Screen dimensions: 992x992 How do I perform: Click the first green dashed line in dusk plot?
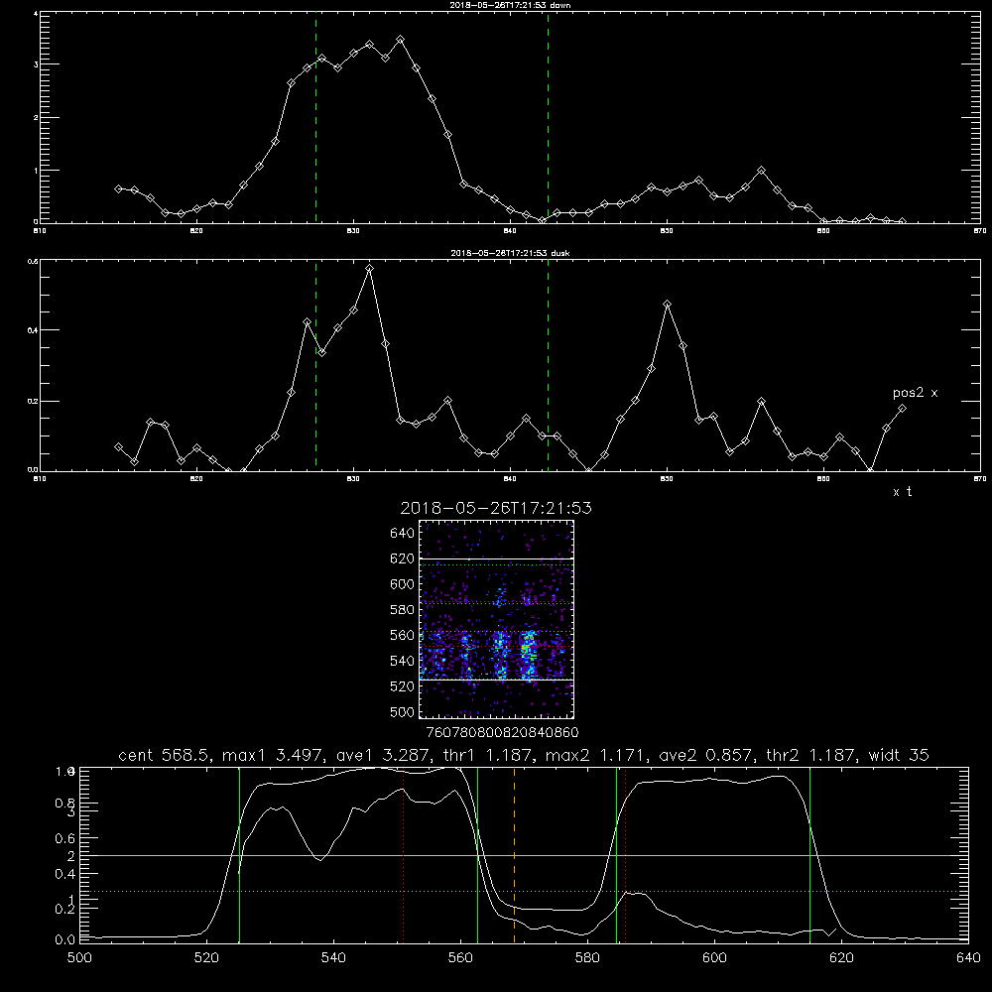[x=315, y=365]
